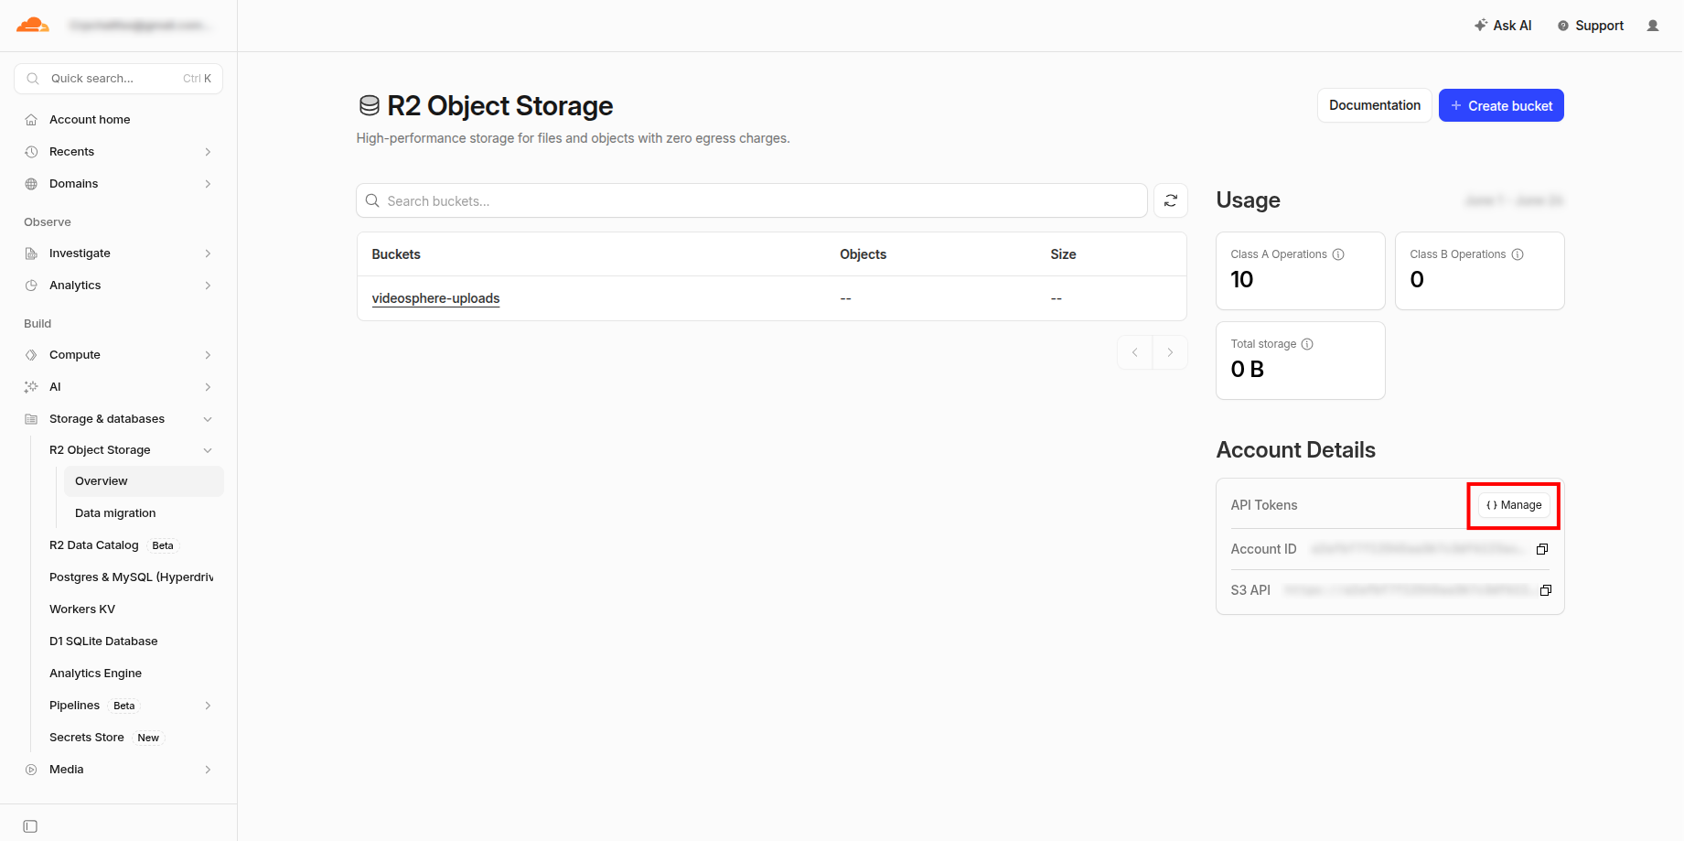Expand the Pipelines chevron
Image resolution: width=1684 pixels, height=841 pixels.
[x=208, y=706]
